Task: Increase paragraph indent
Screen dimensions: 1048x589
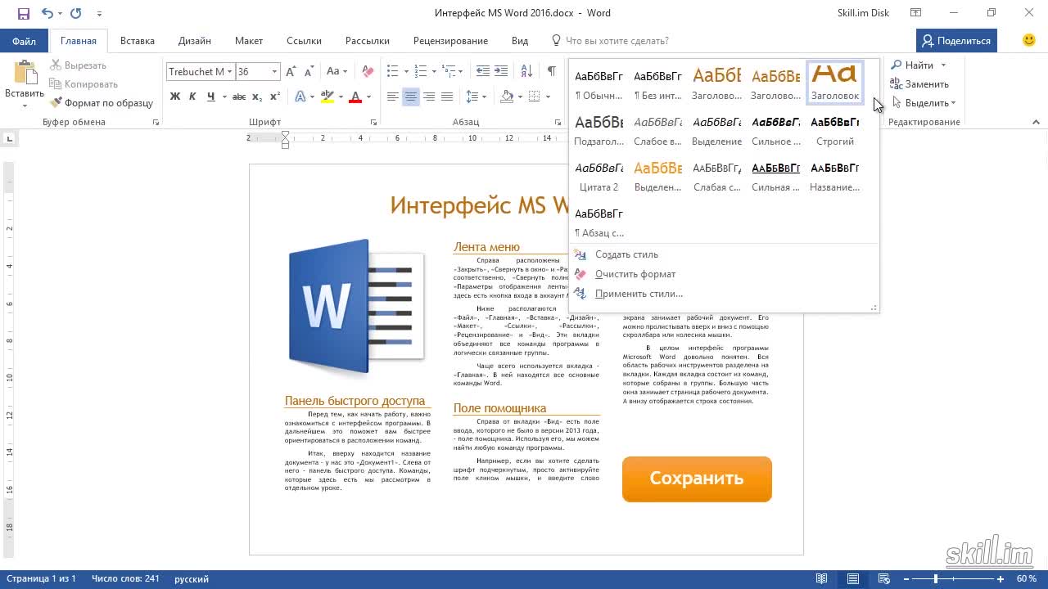Action: (501, 72)
